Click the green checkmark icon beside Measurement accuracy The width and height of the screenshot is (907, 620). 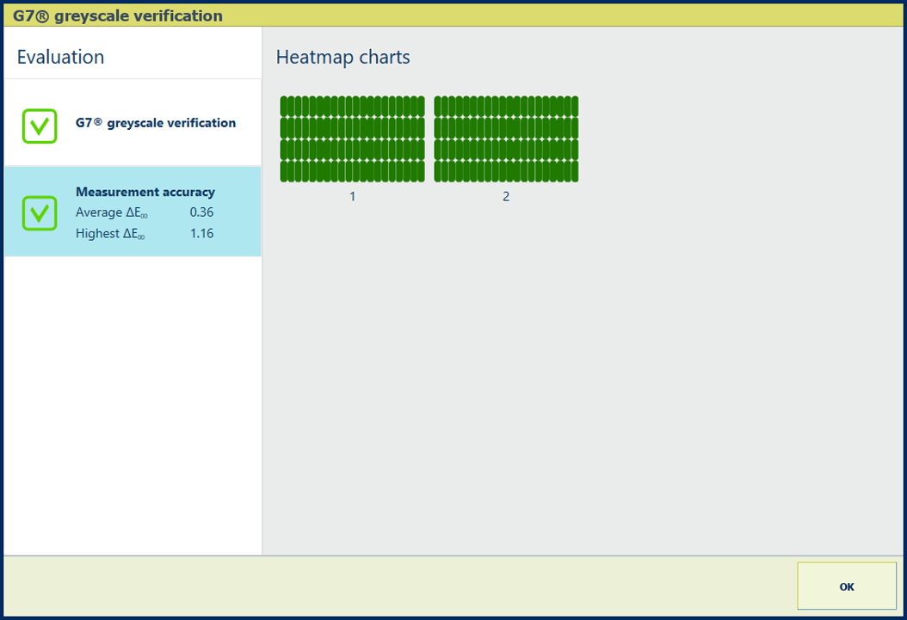coord(40,212)
